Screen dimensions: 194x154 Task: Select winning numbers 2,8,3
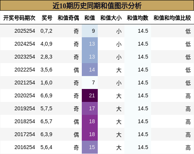[46, 57]
